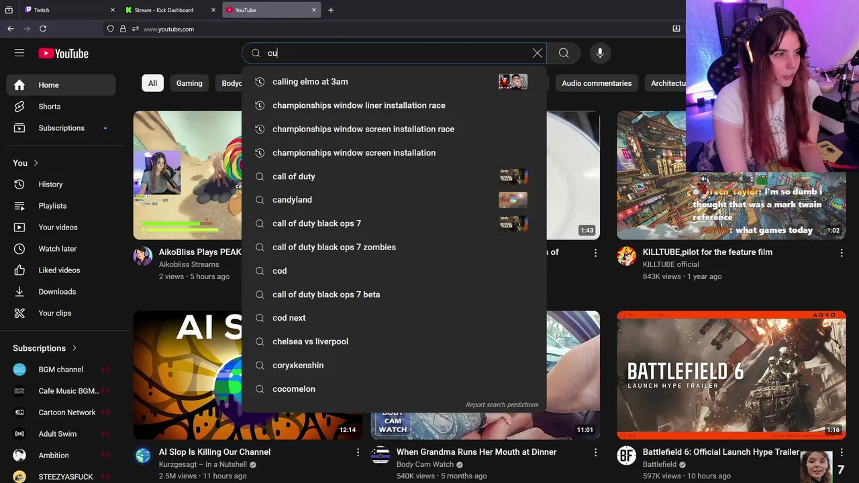Open more options for AI Slop video
Viewport: 859px width, 483px height.
tap(358, 453)
